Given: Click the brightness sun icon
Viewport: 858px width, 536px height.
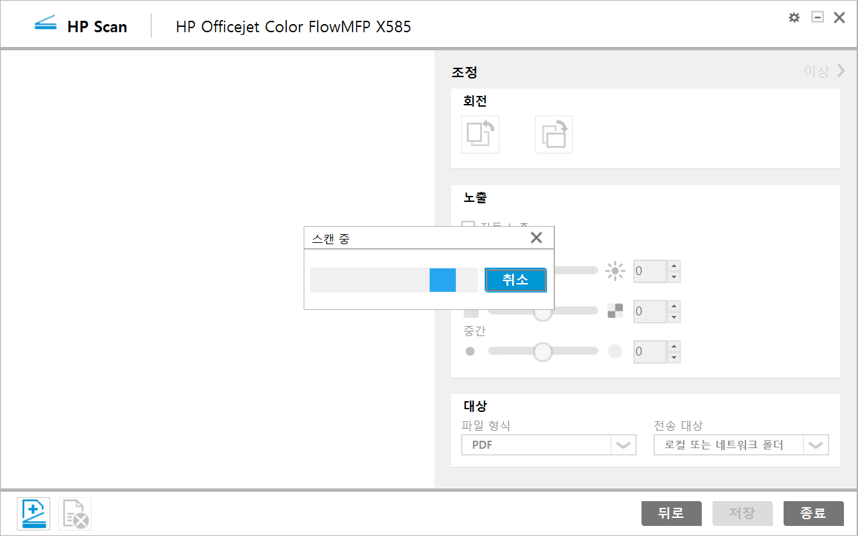Looking at the screenshot, I should coord(615,271).
